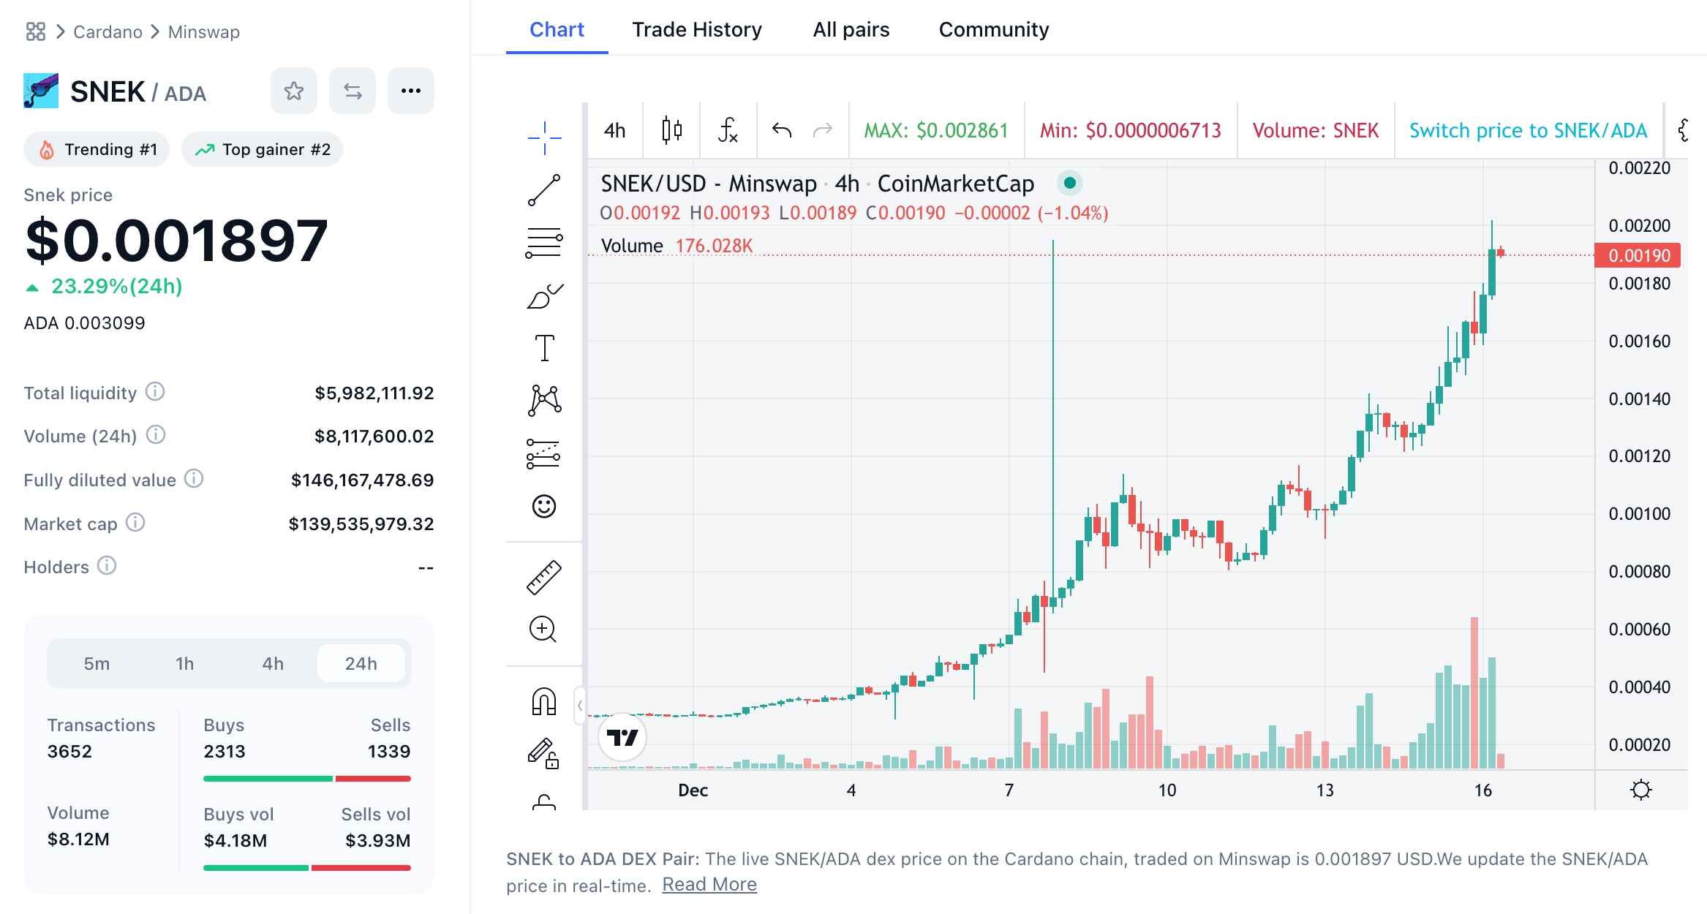
Task: Click the SNEK/USD chart title legend
Action: click(x=817, y=184)
